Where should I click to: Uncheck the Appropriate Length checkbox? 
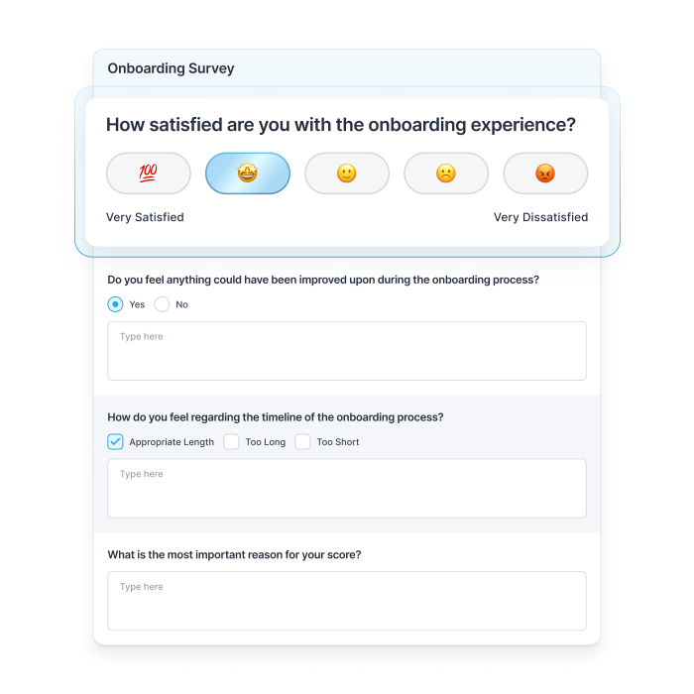(115, 442)
